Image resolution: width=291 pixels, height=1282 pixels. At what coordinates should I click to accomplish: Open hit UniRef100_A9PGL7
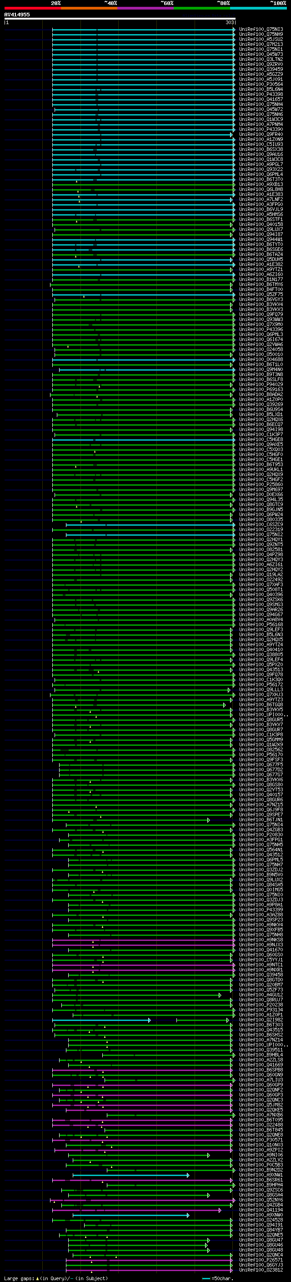[x=261, y=164]
